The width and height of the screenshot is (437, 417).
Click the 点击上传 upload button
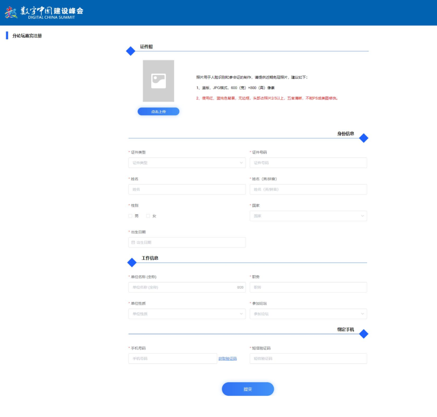(x=158, y=112)
